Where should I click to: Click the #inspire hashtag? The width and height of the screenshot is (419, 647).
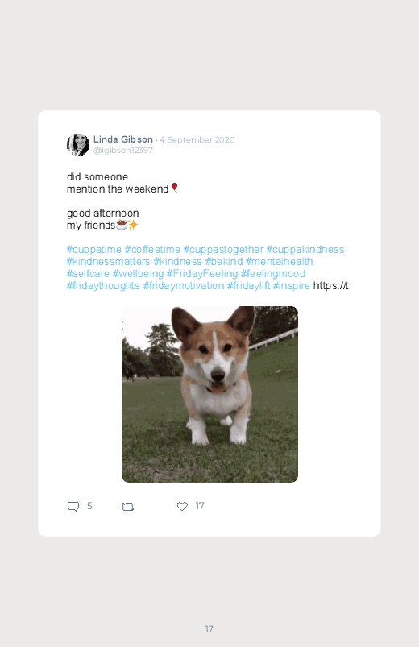[x=292, y=285]
